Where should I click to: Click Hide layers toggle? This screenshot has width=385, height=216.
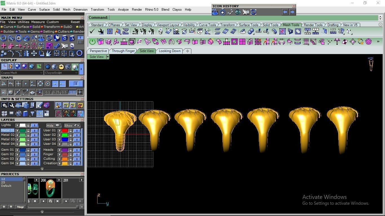coord(54,125)
